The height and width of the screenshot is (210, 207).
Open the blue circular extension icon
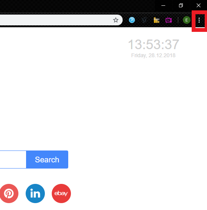coord(132,20)
